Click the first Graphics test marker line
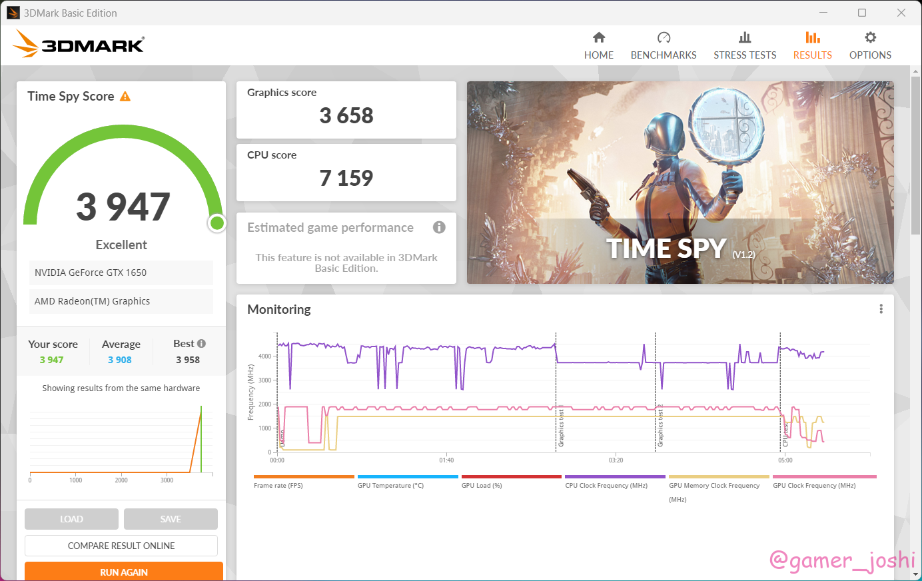 (556, 392)
